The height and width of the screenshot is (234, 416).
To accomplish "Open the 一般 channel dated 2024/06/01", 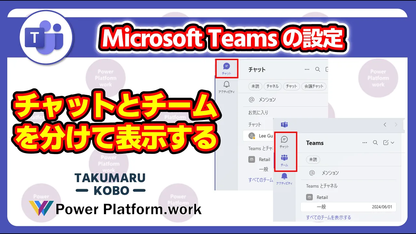I will click(x=348, y=207).
